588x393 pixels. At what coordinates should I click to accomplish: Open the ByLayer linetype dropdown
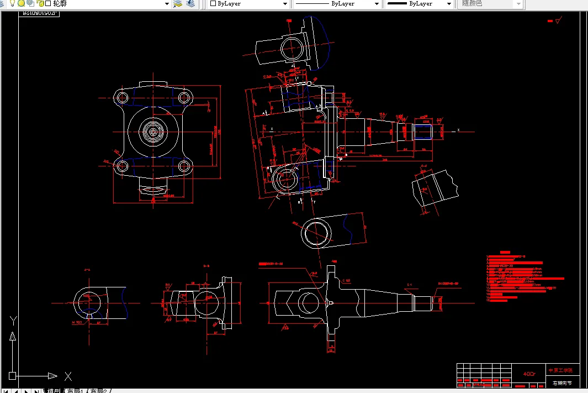377,4
